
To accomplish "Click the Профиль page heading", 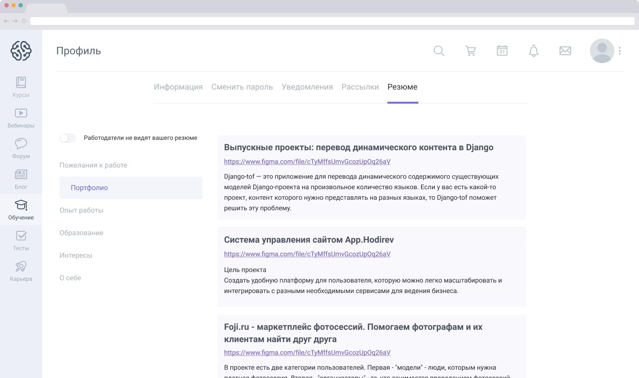I will (79, 51).
